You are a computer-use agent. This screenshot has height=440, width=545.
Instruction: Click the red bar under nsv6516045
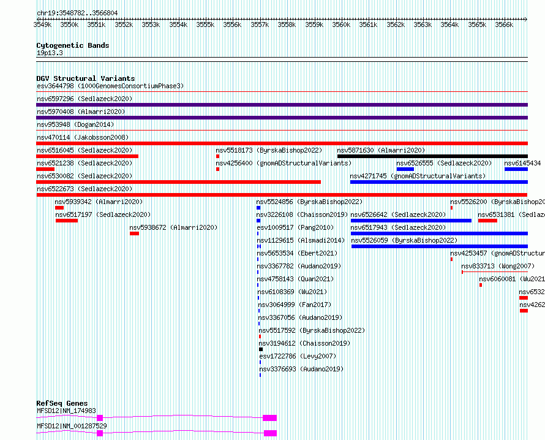point(87,156)
